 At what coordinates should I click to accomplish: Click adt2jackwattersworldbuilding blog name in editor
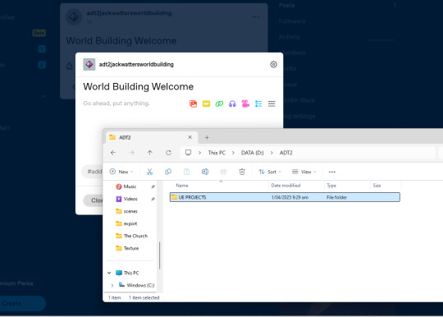tap(136, 65)
